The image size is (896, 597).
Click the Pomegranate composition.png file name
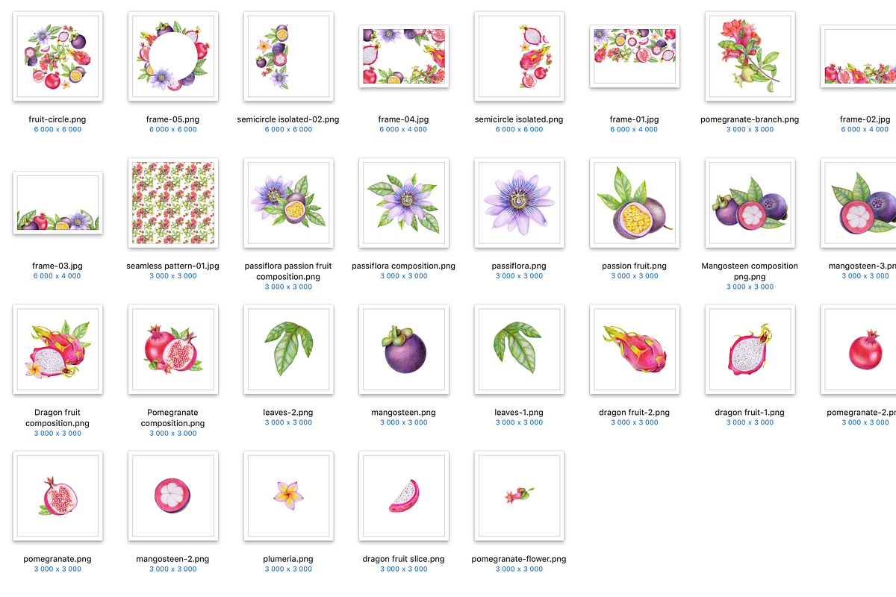[172, 418]
